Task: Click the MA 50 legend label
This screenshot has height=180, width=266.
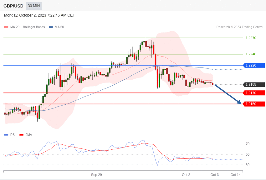Action: [59, 27]
